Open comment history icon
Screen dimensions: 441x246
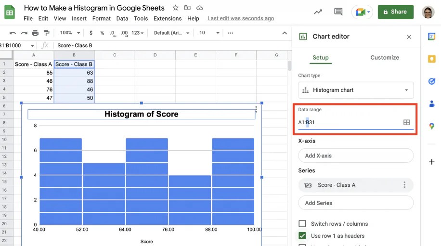[338, 12]
